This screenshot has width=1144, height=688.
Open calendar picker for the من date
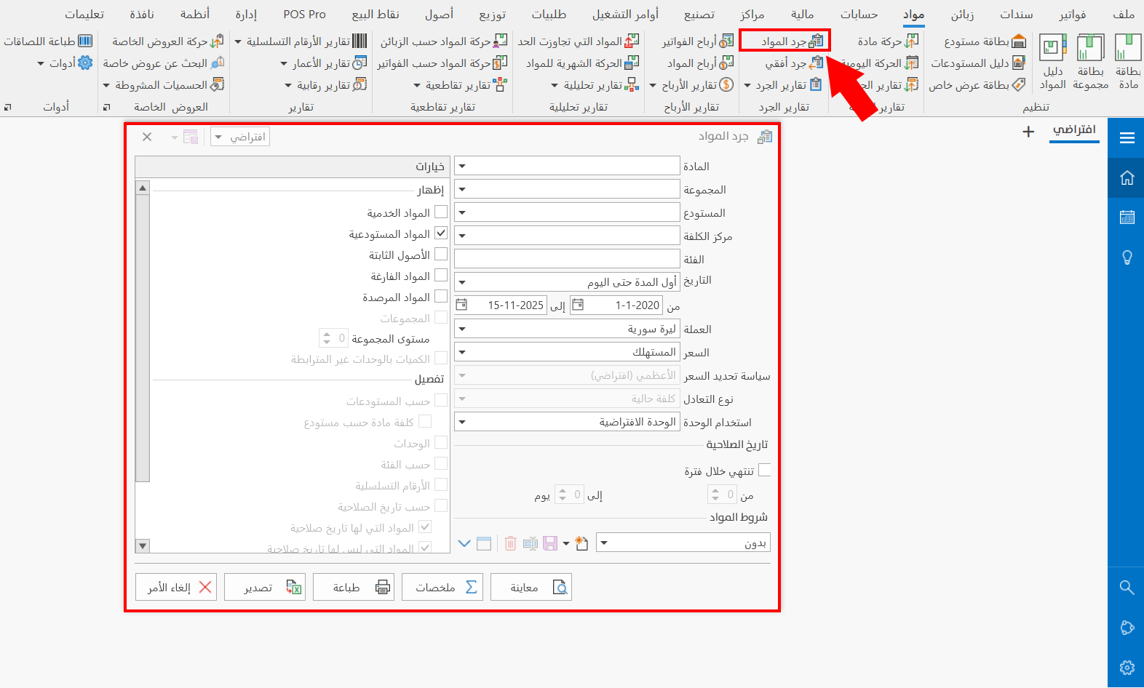click(x=577, y=305)
